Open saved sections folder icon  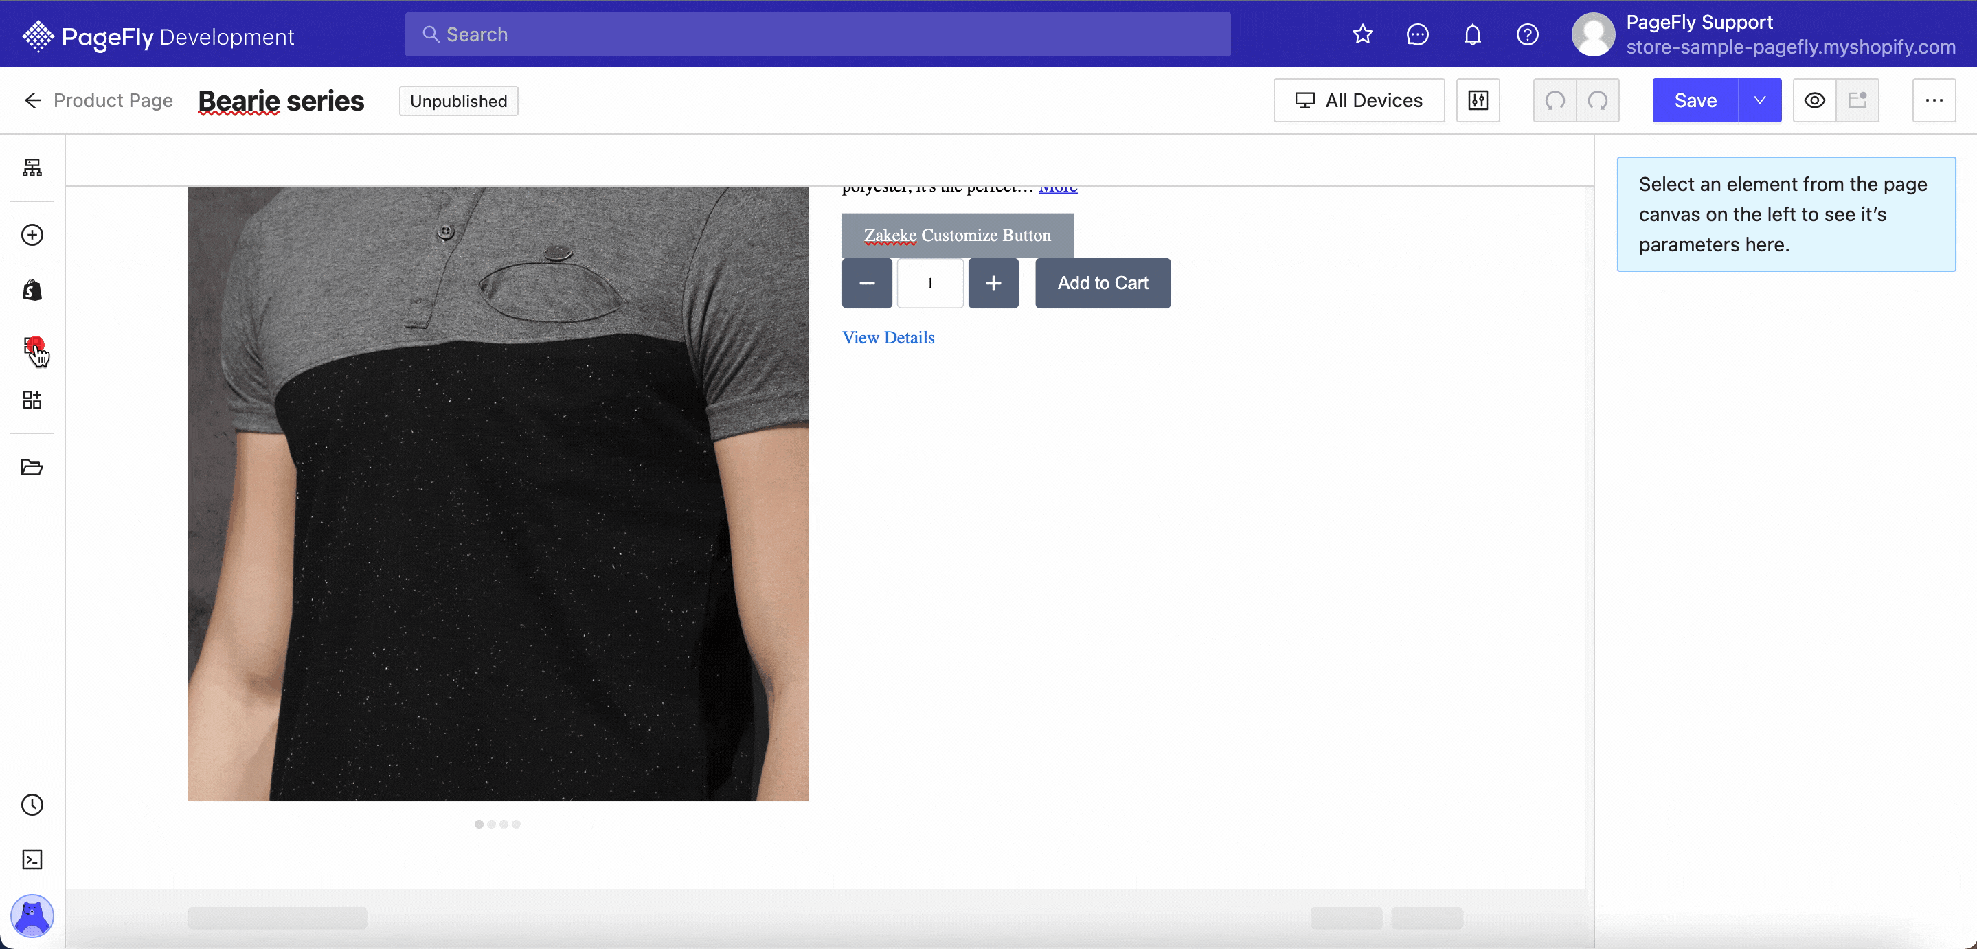tap(32, 467)
